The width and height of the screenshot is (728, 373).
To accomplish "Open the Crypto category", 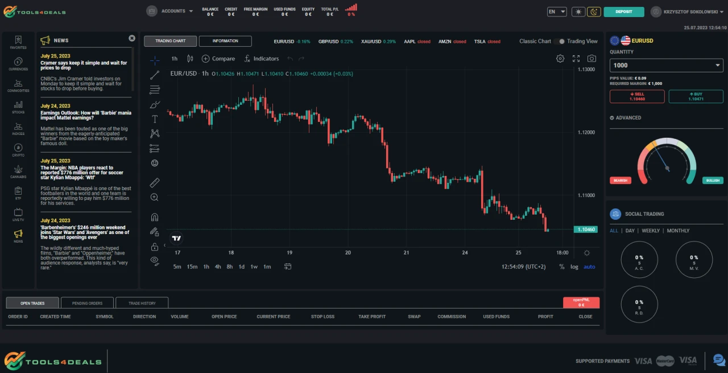I will click(18, 150).
